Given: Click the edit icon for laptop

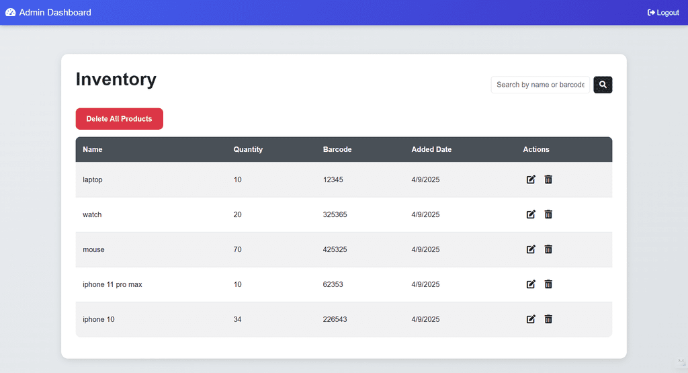Looking at the screenshot, I should point(531,179).
